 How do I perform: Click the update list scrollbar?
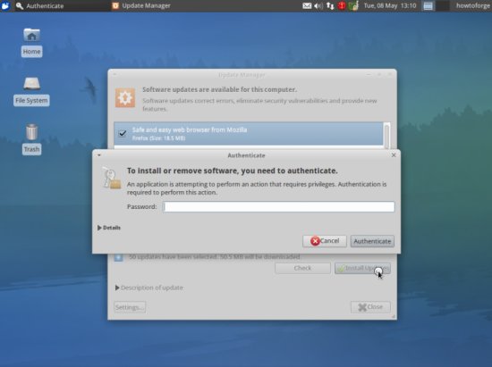click(x=386, y=135)
